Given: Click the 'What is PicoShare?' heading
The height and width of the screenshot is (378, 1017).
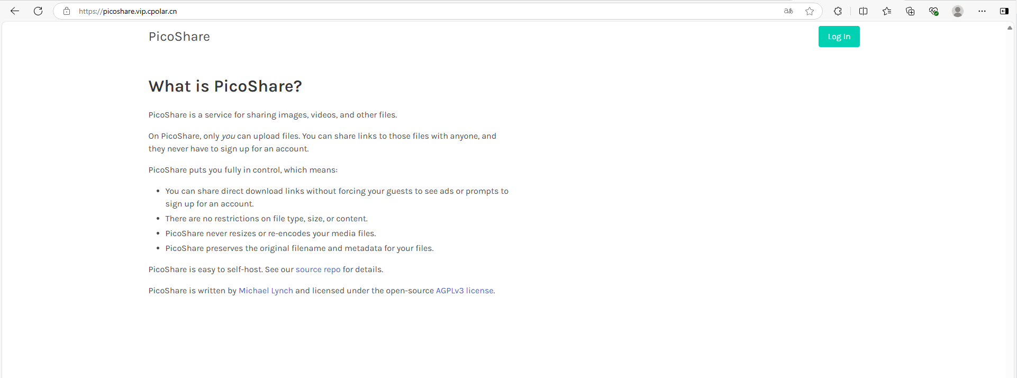Looking at the screenshot, I should [225, 86].
